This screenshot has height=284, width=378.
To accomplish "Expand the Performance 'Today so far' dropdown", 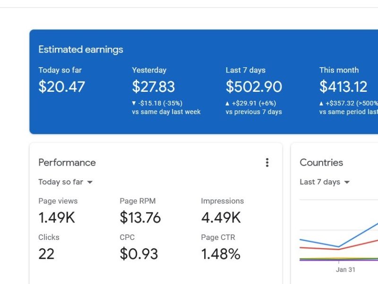I will (66, 182).
